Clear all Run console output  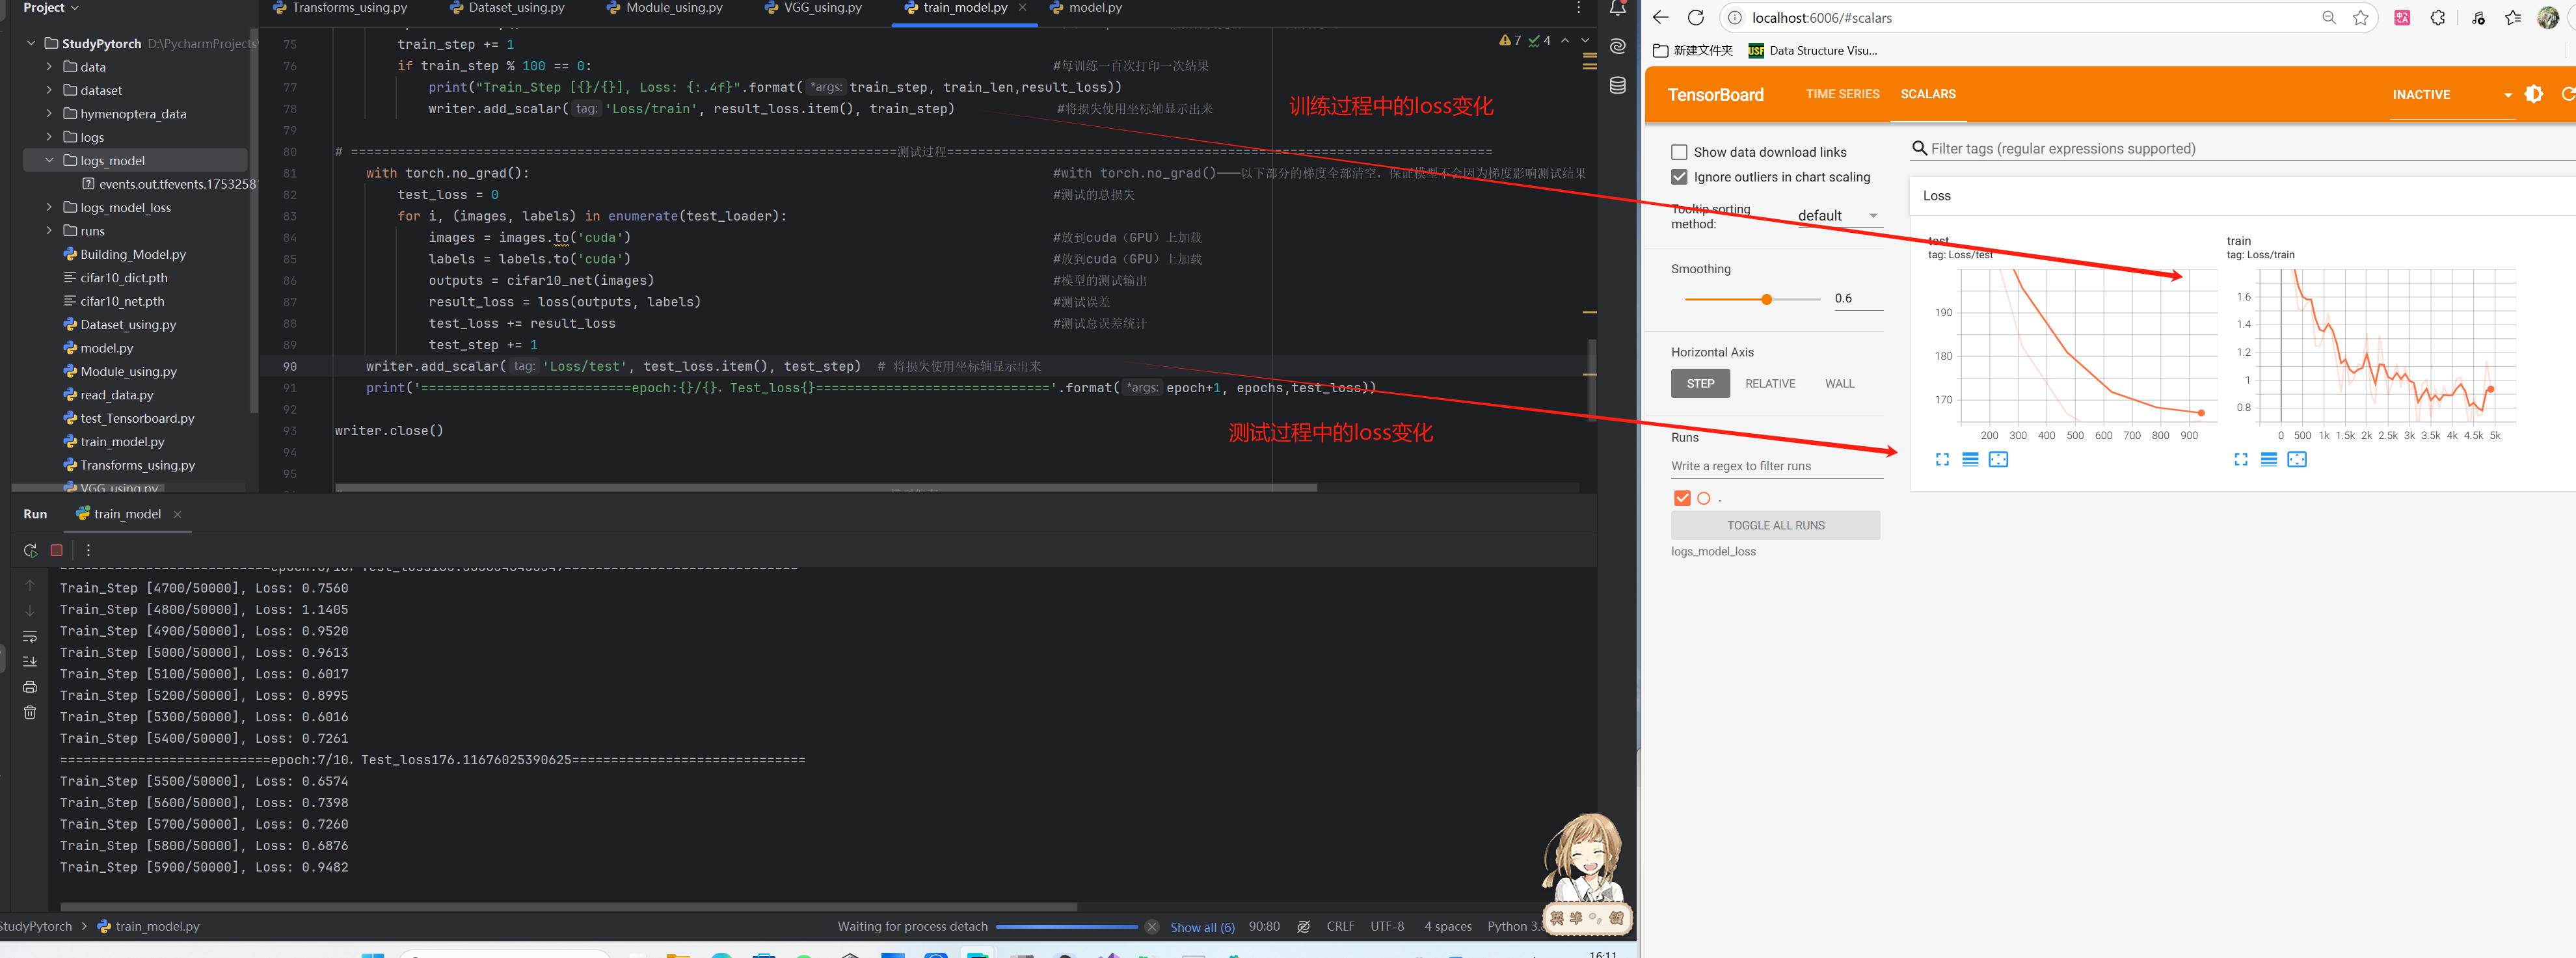point(30,712)
